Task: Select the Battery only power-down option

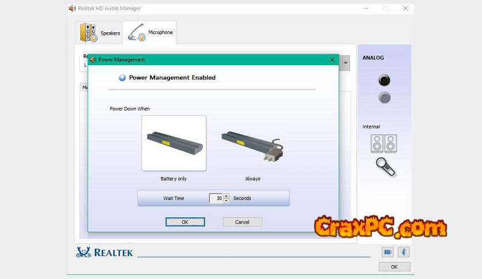Action: [x=174, y=143]
